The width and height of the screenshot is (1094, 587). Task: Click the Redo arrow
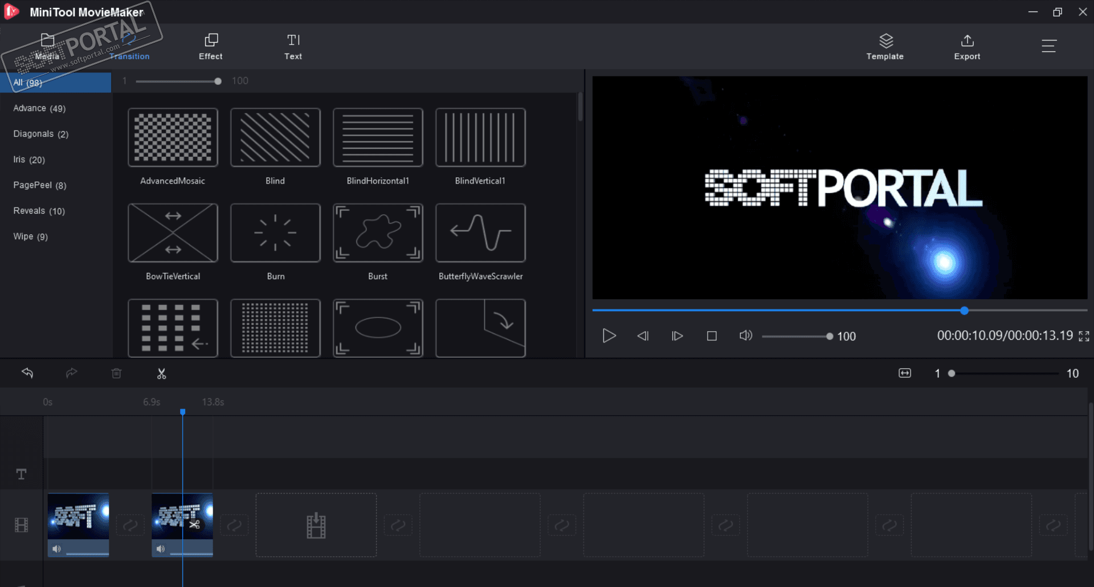tap(71, 373)
